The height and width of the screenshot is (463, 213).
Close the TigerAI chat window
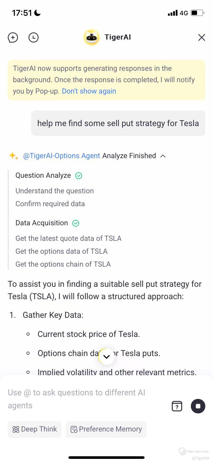(201, 37)
